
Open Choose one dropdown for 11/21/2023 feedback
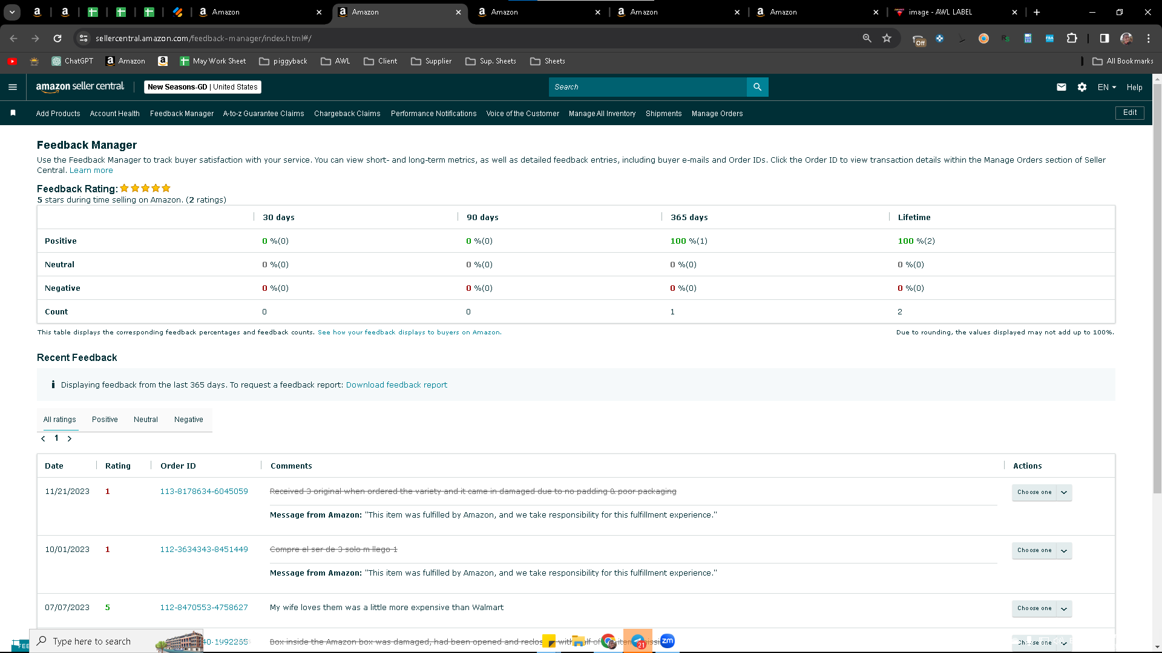[x=1042, y=492]
